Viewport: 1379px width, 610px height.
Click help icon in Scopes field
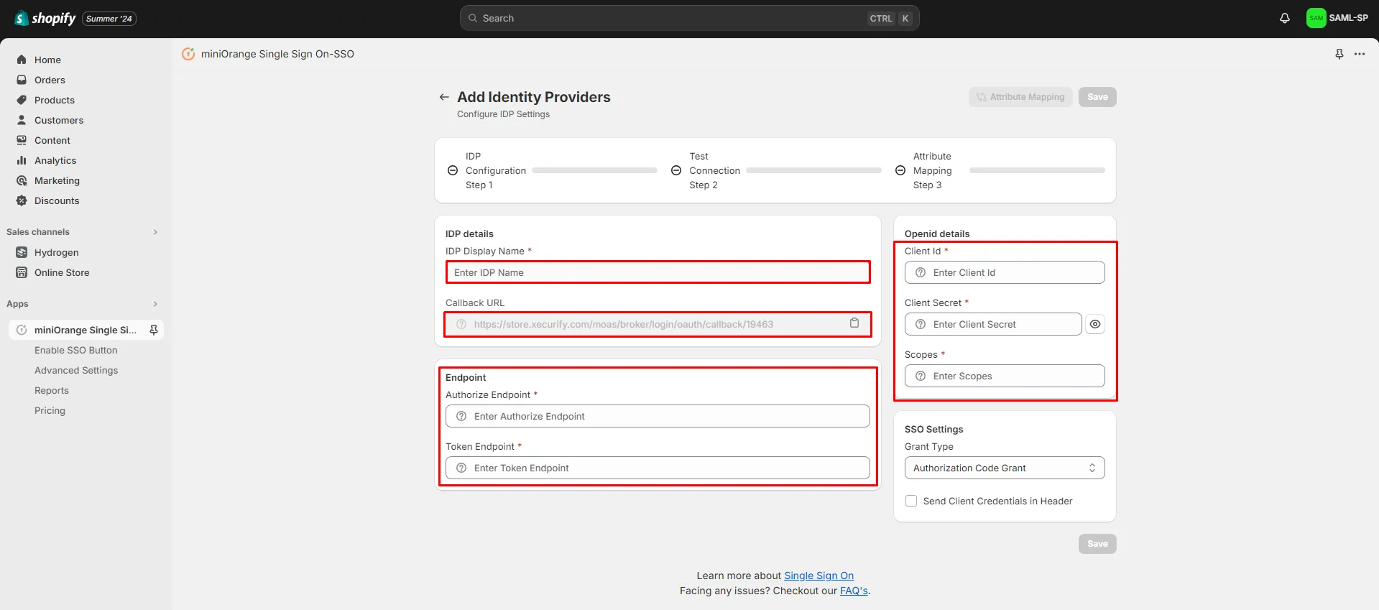[x=921, y=376]
